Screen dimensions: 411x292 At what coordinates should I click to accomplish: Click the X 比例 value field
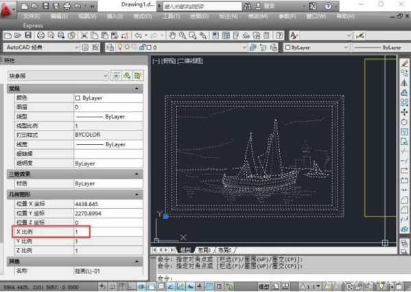108,232
